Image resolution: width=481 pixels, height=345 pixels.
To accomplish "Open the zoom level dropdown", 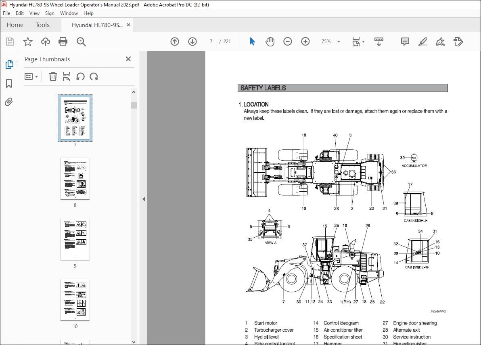I will pyautogui.click(x=339, y=41).
